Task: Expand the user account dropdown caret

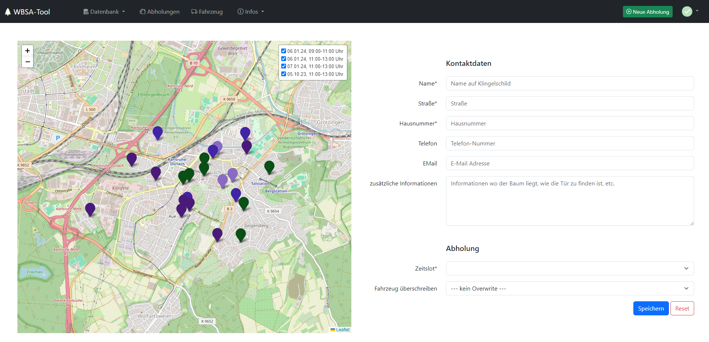Action: click(x=697, y=11)
